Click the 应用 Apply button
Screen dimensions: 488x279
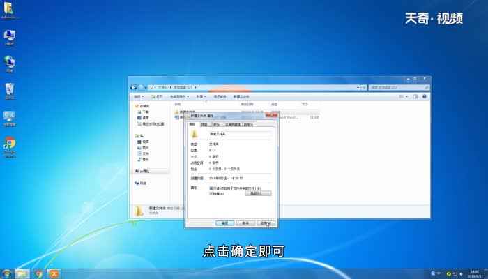(266, 223)
